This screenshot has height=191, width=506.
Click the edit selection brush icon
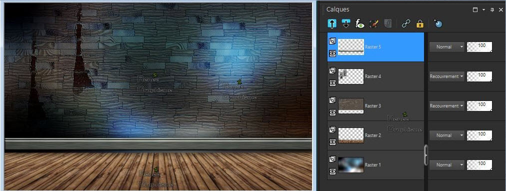pyautogui.click(x=373, y=23)
